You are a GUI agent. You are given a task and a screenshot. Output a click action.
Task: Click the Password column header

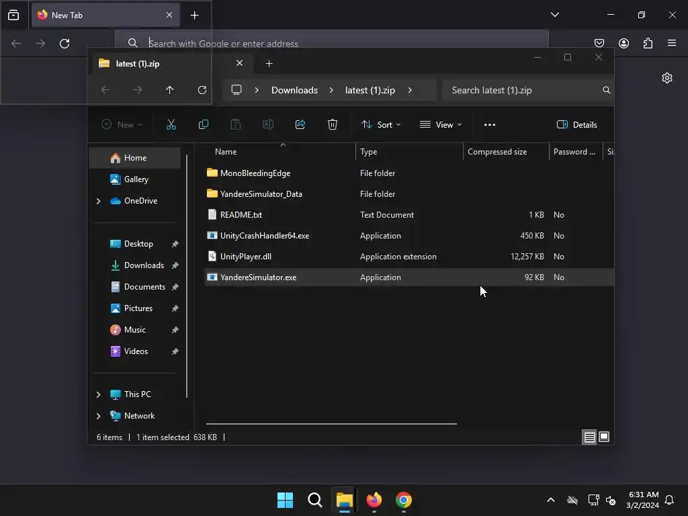pyautogui.click(x=575, y=152)
